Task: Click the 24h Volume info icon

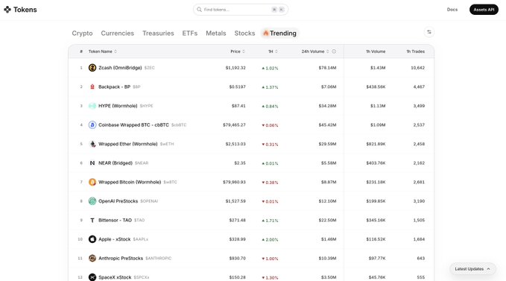Action: [334, 51]
